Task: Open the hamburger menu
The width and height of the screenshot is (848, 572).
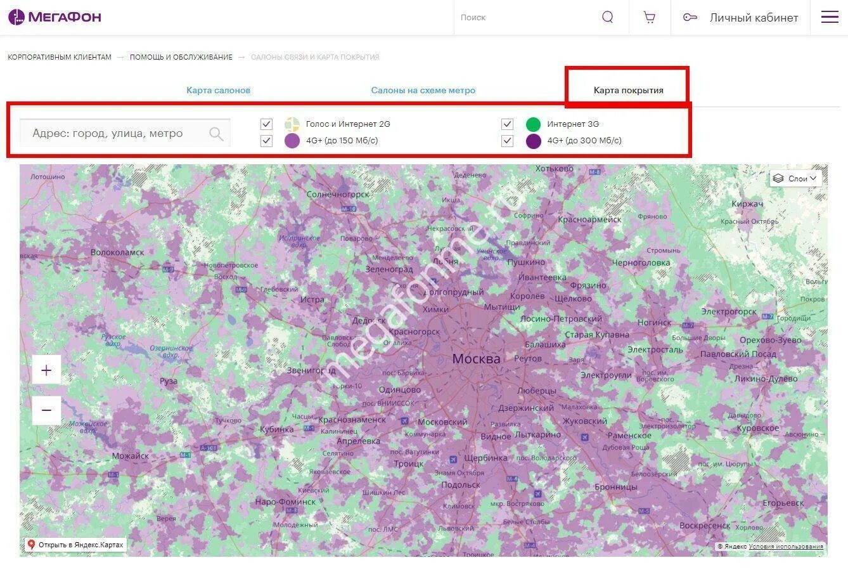Action: point(830,17)
